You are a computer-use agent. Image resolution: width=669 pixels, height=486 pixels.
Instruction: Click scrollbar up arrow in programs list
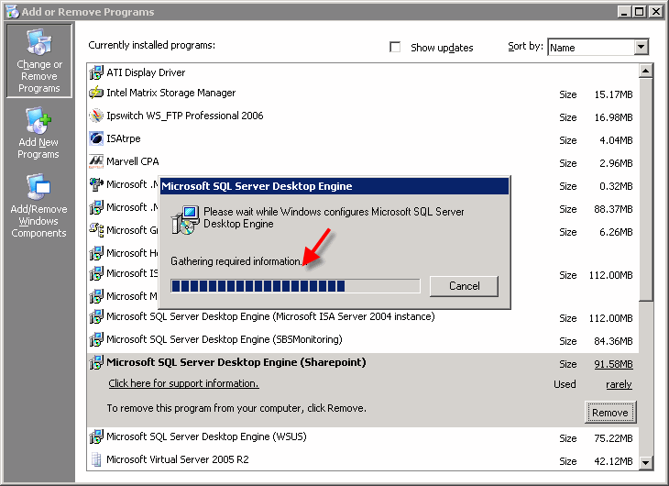click(x=645, y=71)
